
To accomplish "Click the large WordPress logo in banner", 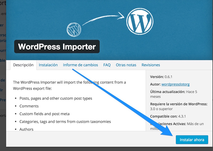I will coord(140,21).
